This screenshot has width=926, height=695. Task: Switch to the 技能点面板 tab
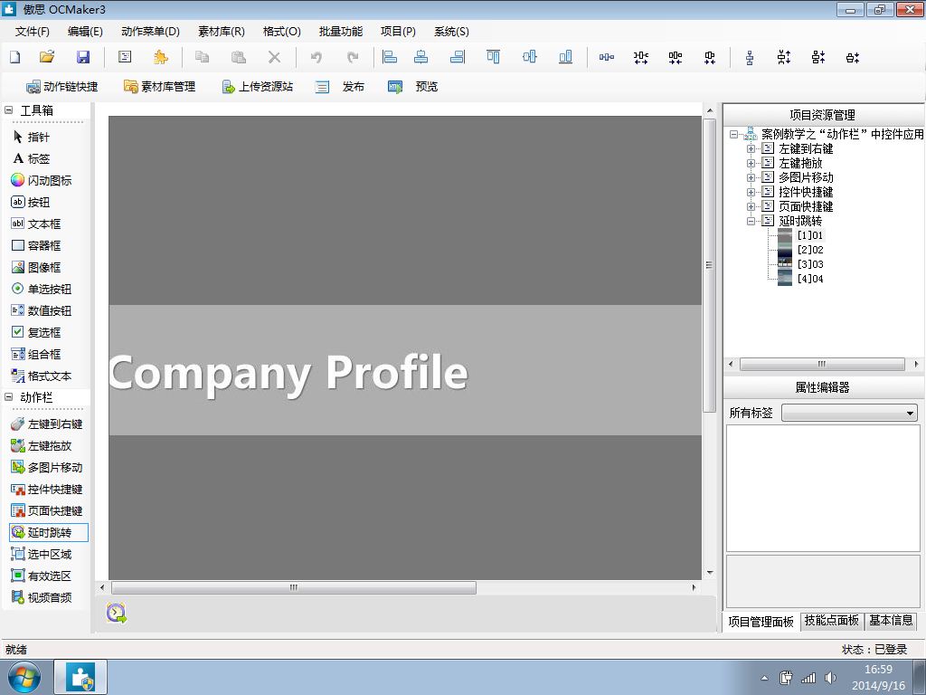coord(832,621)
